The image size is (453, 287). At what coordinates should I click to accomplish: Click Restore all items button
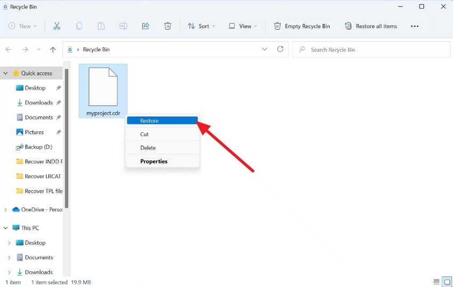click(x=371, y=26)
